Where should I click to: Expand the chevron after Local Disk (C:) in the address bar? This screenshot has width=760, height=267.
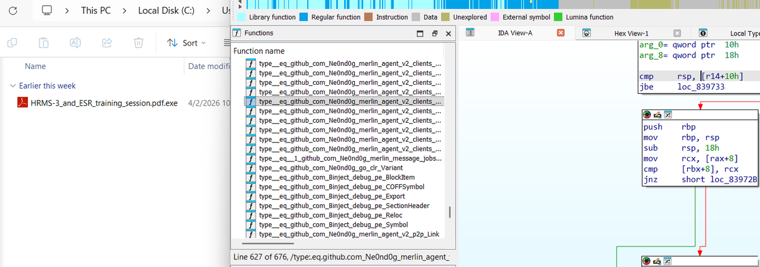208,11
